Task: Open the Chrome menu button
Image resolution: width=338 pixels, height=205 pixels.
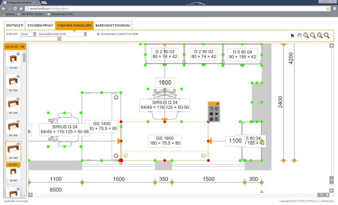Action: point(335,8)
